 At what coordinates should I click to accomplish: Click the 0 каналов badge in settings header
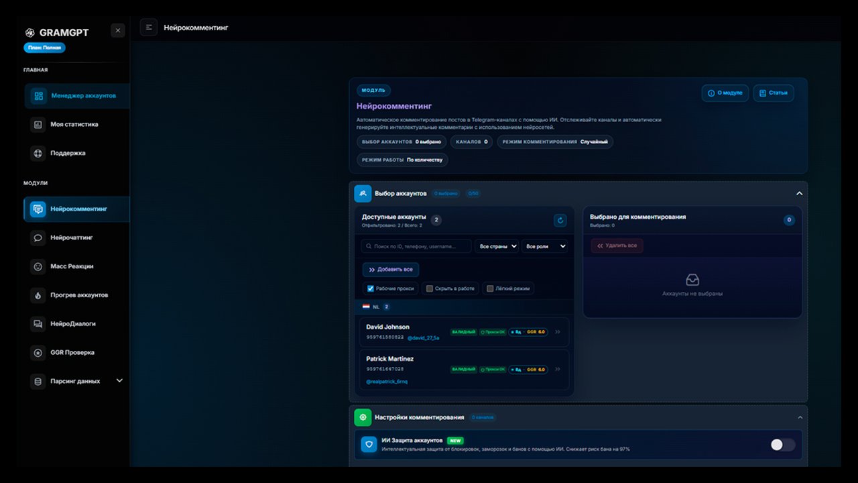coord(483,417)
